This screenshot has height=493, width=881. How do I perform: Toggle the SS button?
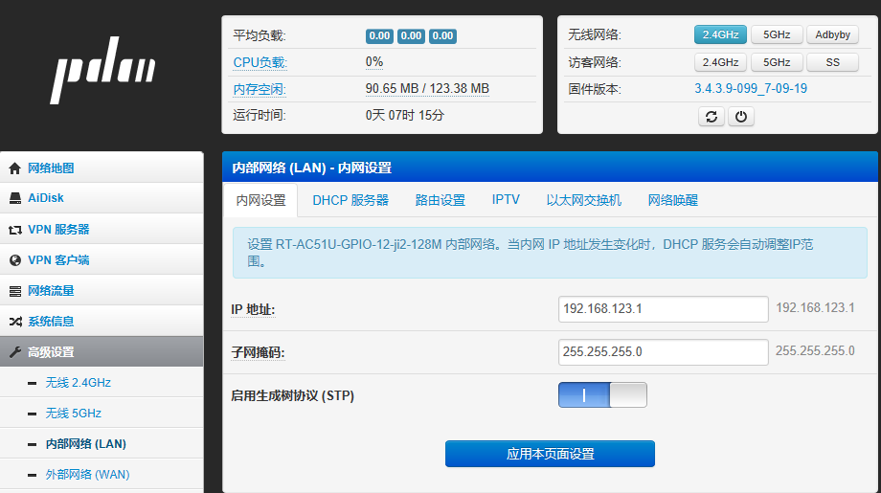tap(833, 62)
